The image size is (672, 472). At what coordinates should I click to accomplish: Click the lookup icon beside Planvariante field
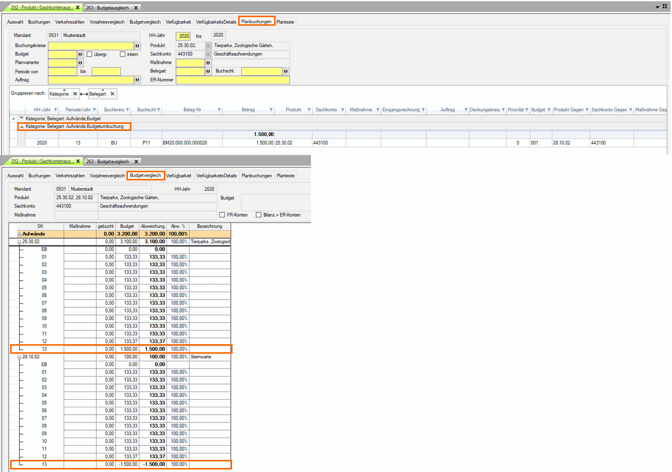[80, 63]
